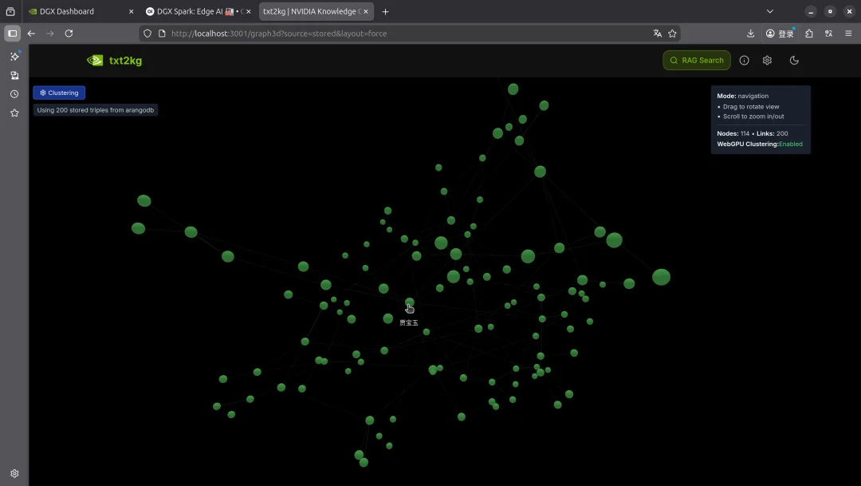
Task: Click the txt2kg NVIDIA logo
Action: (x=114, y=61)
